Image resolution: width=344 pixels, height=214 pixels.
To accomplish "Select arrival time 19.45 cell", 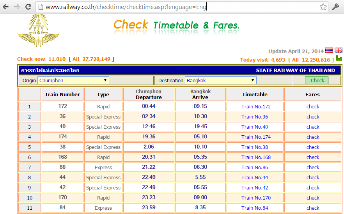I will click(200, 127).
